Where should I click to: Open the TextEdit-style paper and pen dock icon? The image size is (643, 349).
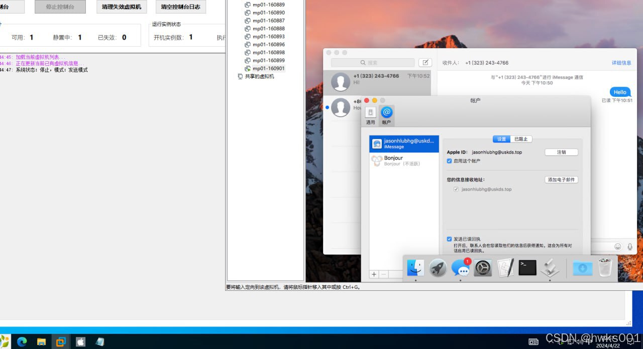click(505, 268)
